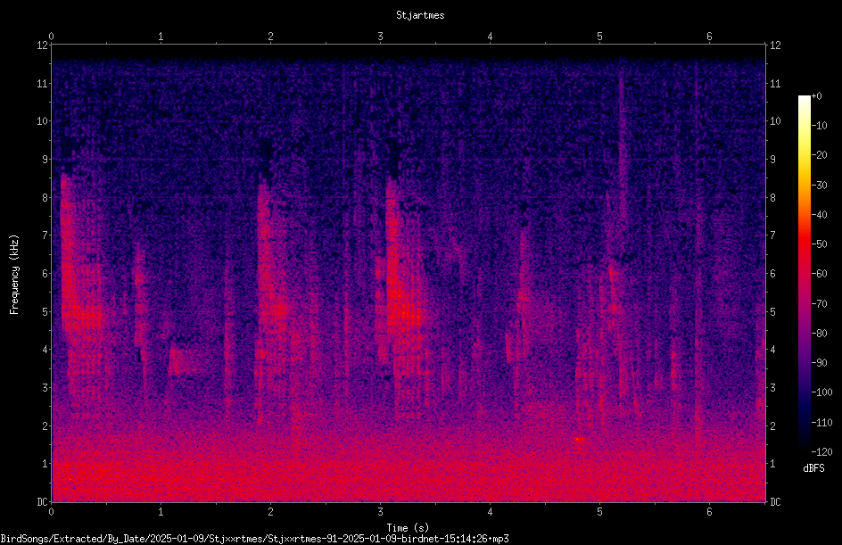This screenshot has width=842, height=545.
Task: Click the 6 second mark on top axis
Action: (x=709, y=37)
